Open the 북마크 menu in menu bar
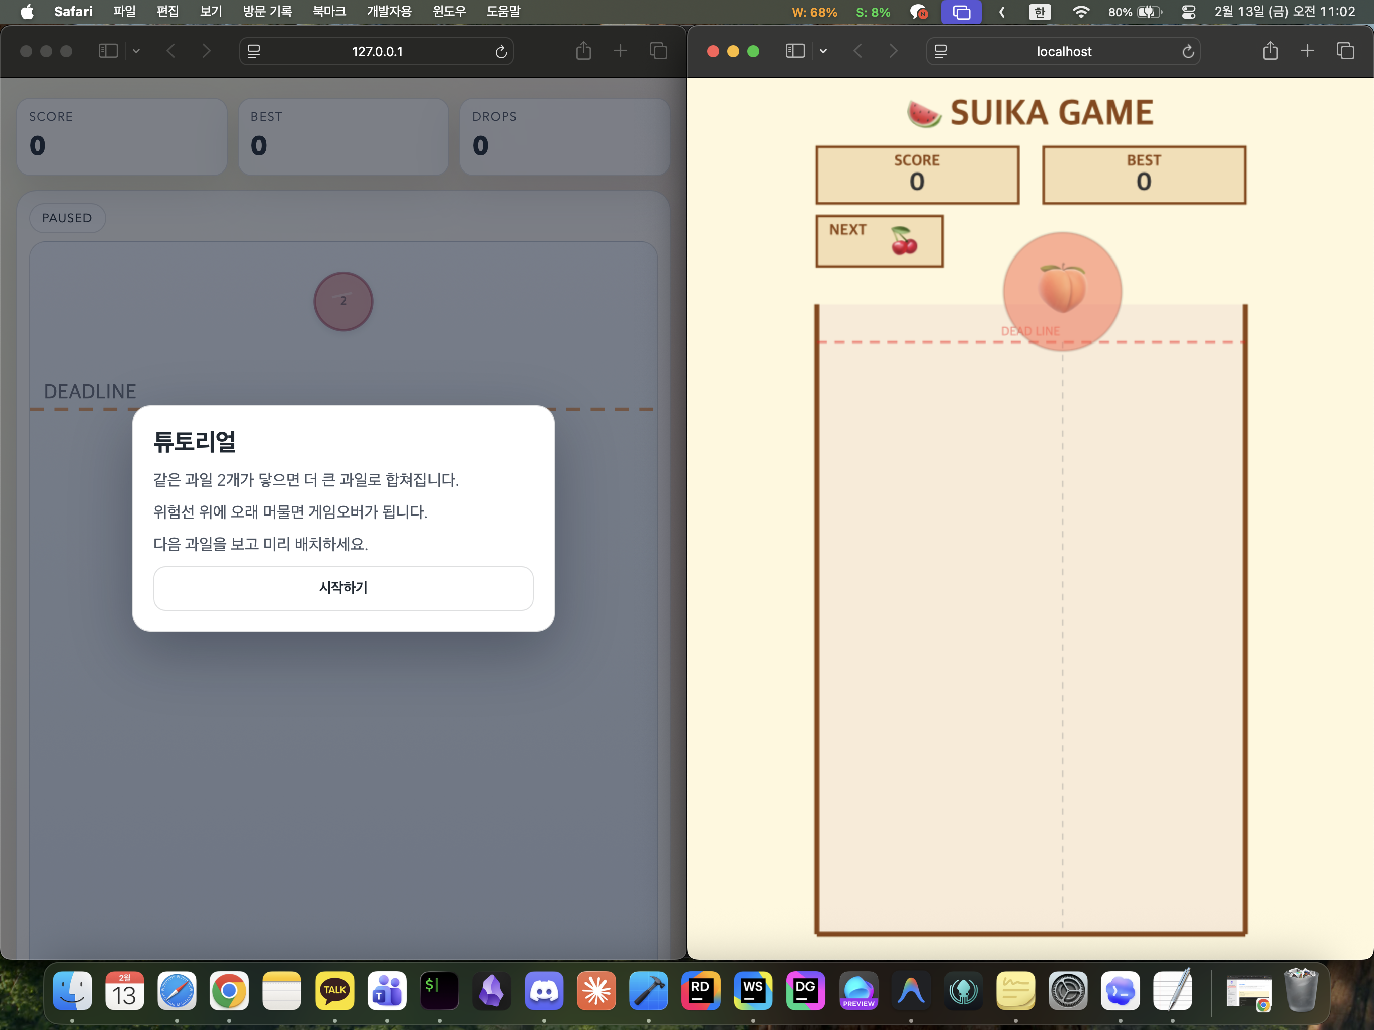 pyautogui.click(x=328, y=11)
